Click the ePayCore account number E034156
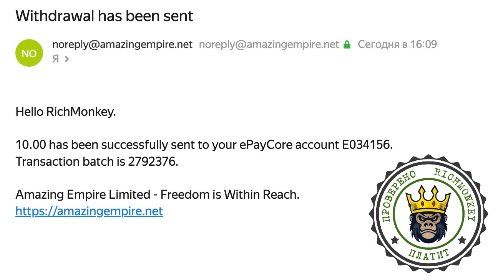This screenshot has height=280, width=498. pyautogui.click(x=367, y=145)
